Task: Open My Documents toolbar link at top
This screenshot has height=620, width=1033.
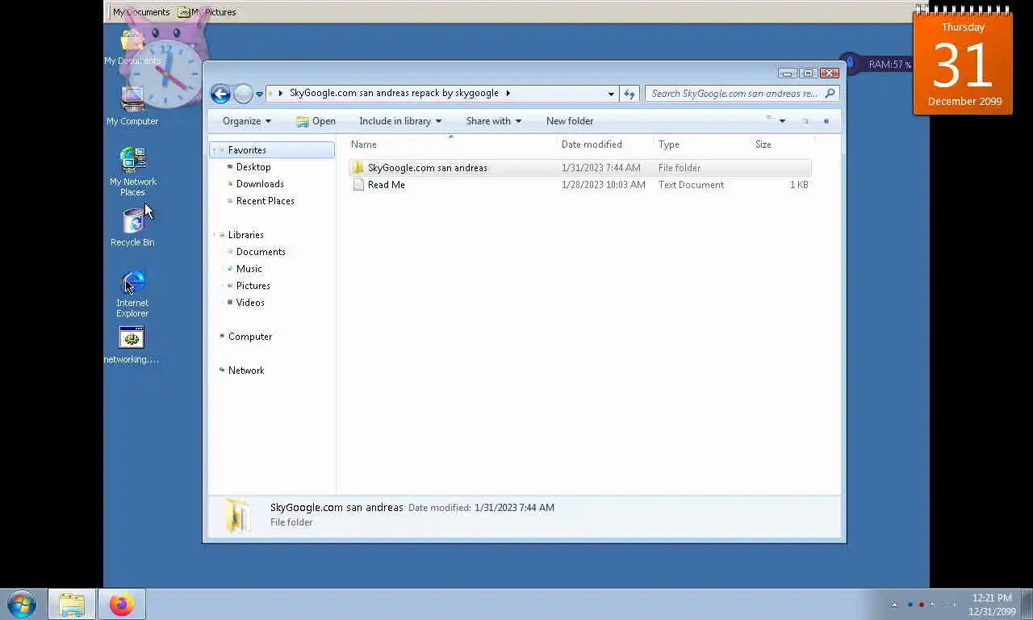Action: [141, 12]
